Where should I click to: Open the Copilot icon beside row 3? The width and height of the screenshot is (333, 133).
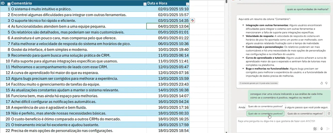tap(192, 20)
